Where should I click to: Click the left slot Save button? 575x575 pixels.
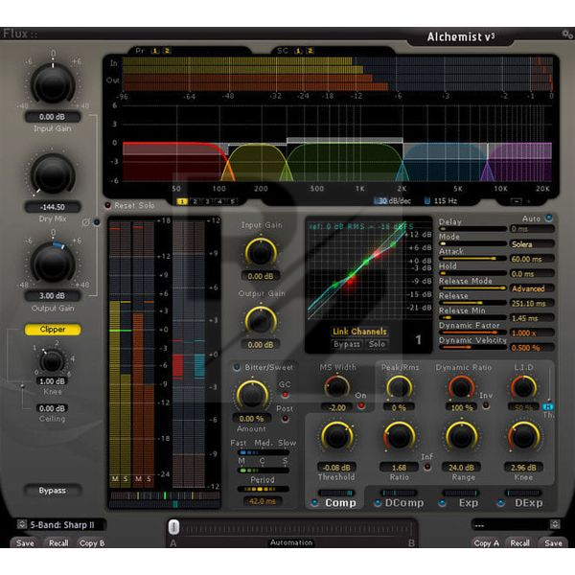click(25, 543)
